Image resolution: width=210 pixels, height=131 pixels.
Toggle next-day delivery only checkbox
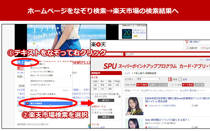coord(93,94)
